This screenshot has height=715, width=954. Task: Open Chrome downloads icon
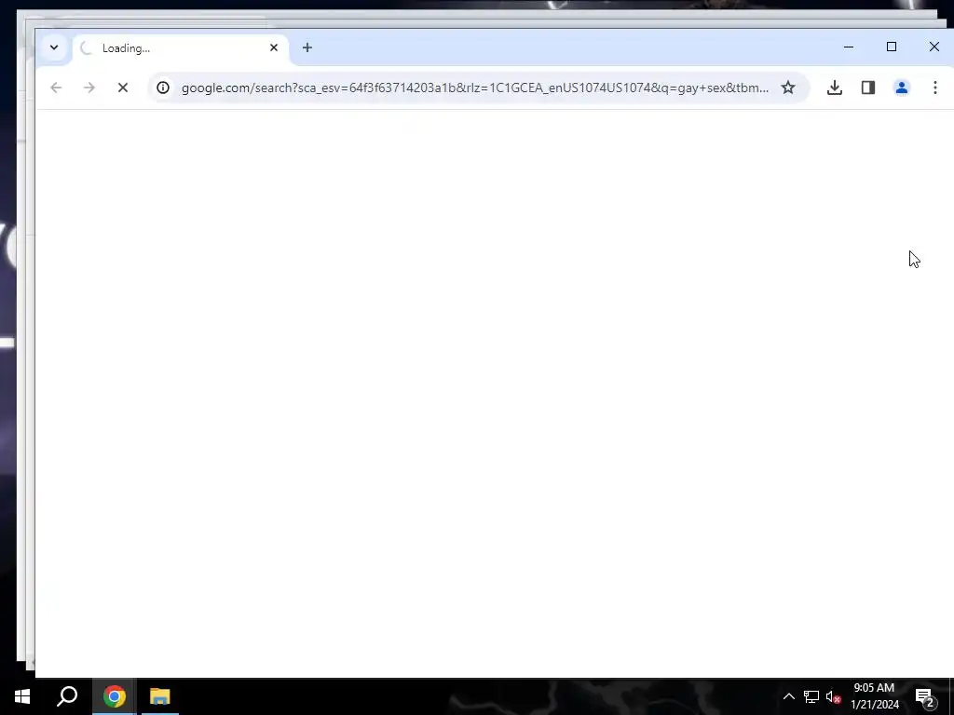[x=835, y=88]
